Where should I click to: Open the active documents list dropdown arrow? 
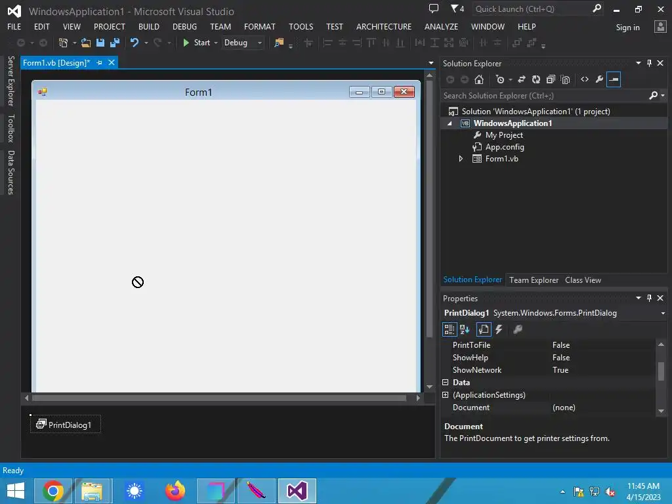(430, 63)
